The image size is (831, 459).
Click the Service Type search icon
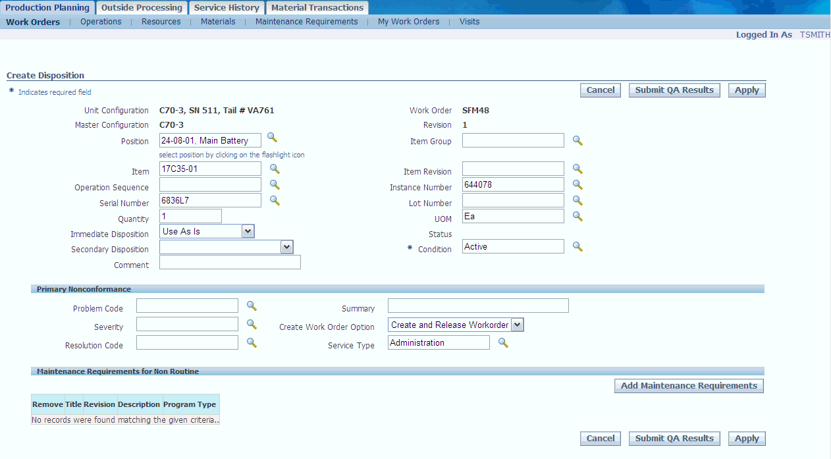[503, 342]
